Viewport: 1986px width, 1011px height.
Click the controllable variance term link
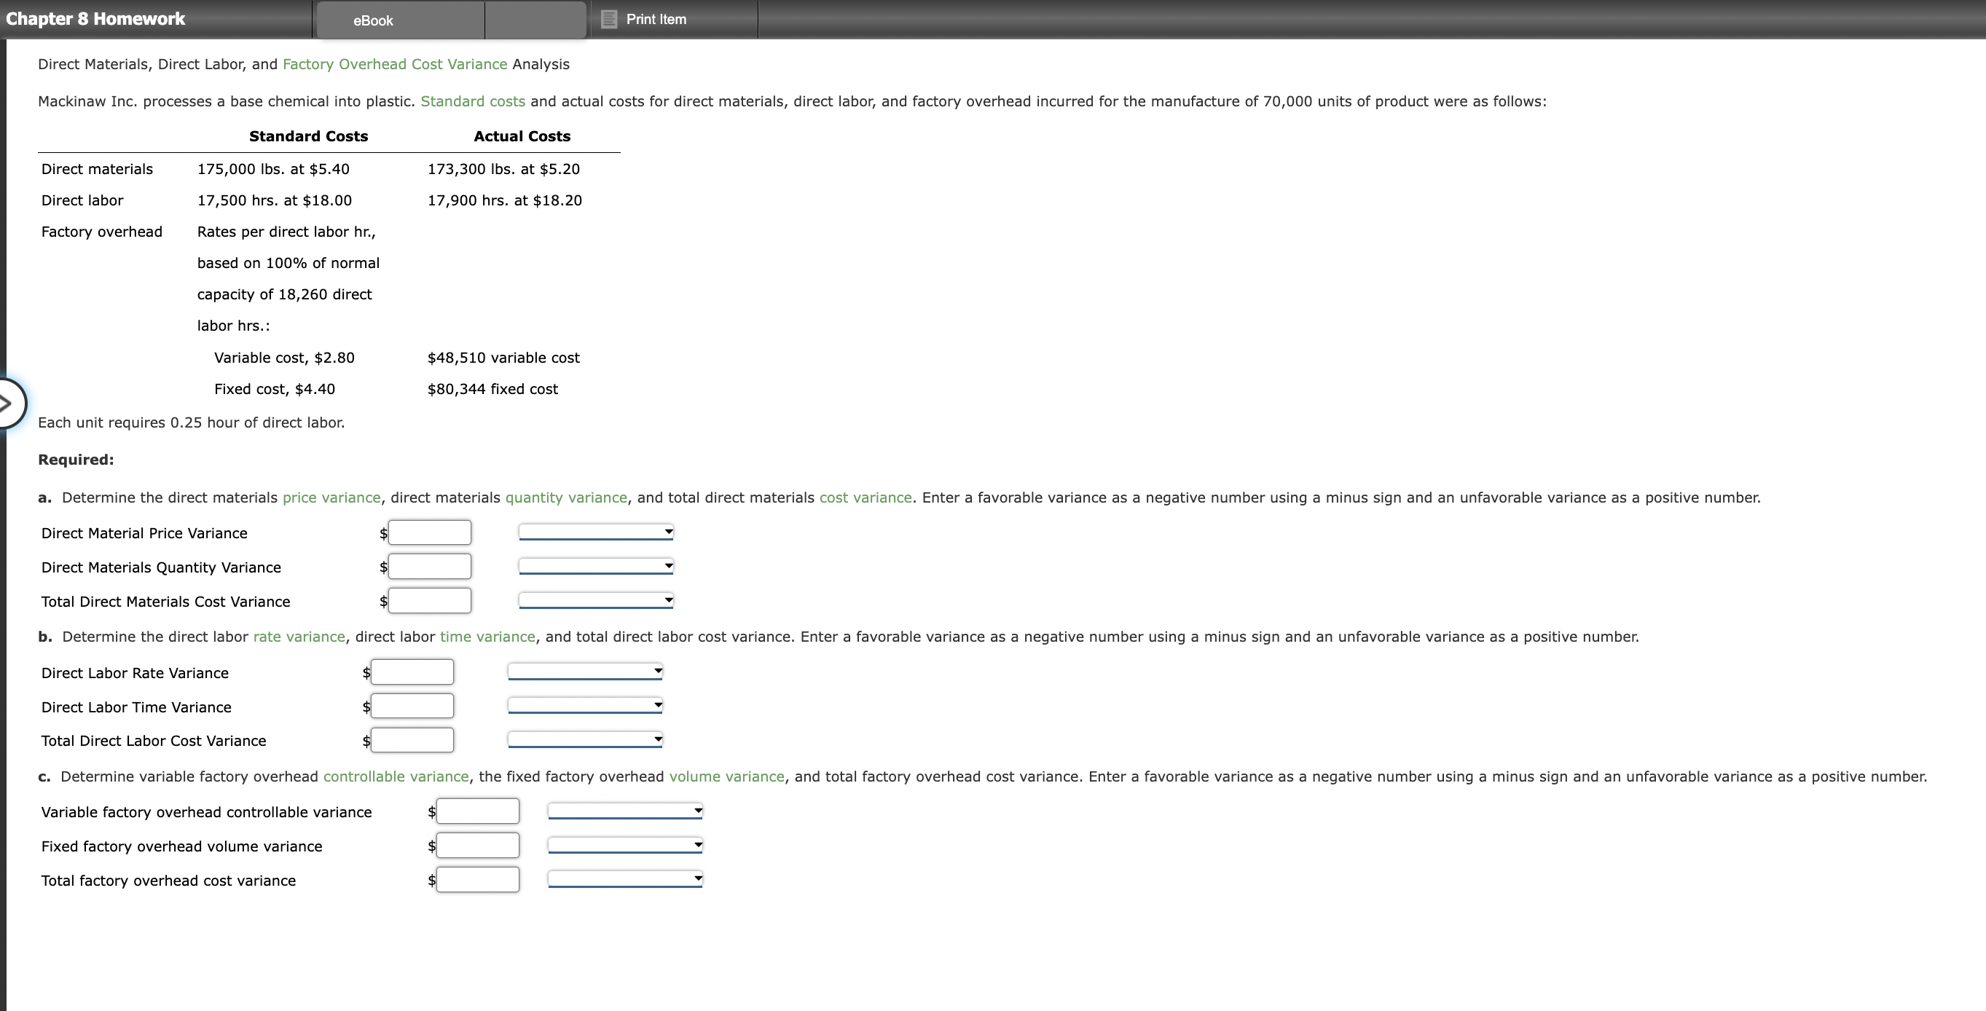(396, 776)
